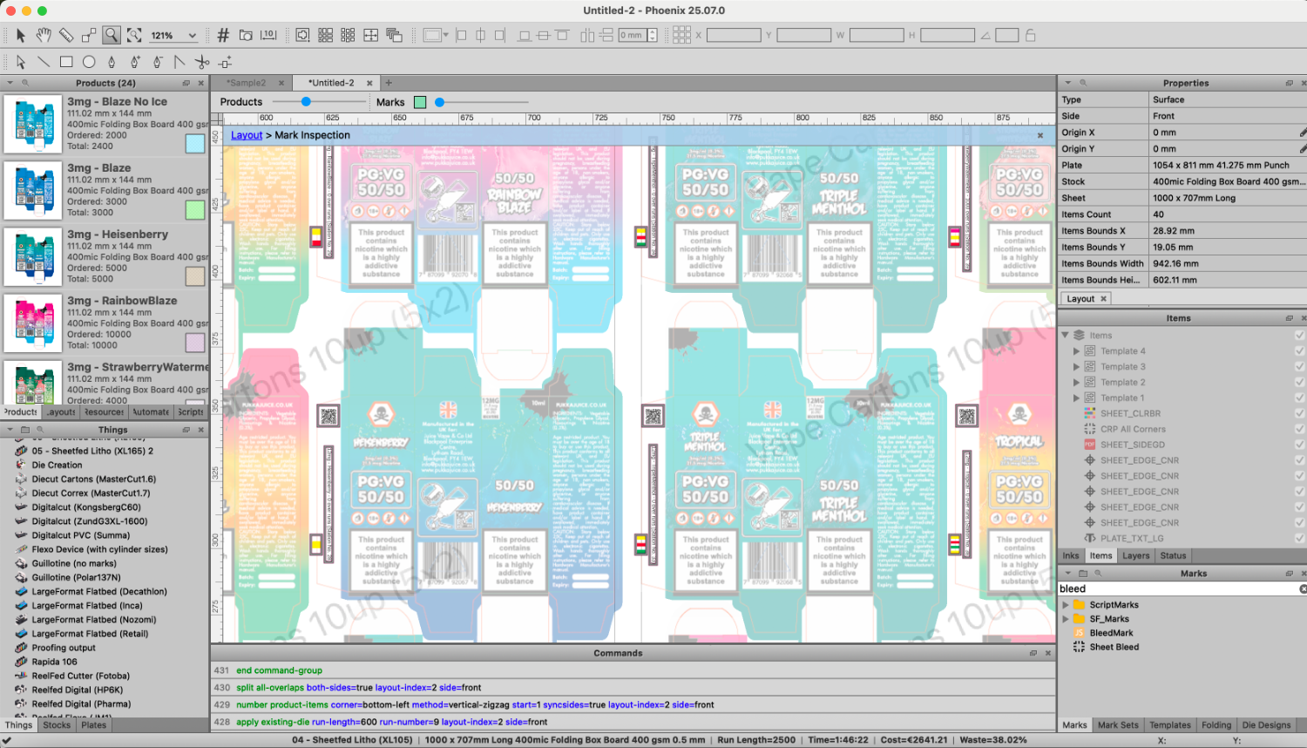Click the stacked windows toolbar icon
Screen dimensions: 1307x748
tap(394, 36)
